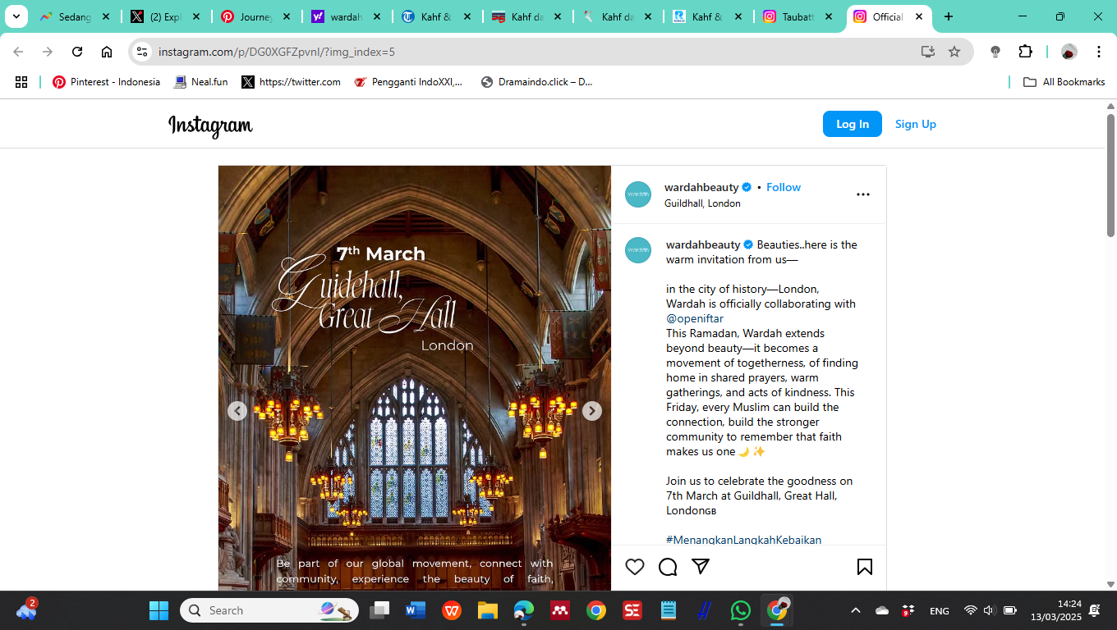
Task: Open the volume speaker tray icon
Action: (989, 610)
